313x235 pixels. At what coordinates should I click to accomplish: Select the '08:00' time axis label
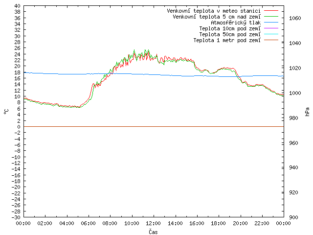[x=110, y=223]
